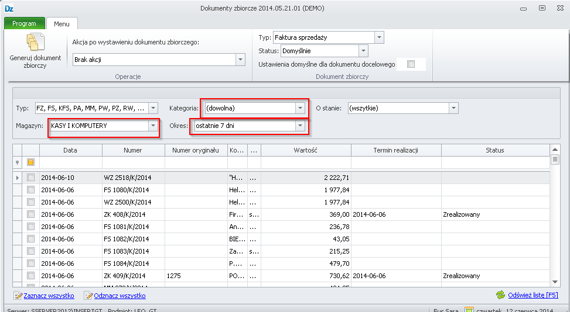Viewport: 570px width, 312px height.
Task: Click the row indicator arrow for WZ 2518/K/2014
Action: [x=17, y=178]
